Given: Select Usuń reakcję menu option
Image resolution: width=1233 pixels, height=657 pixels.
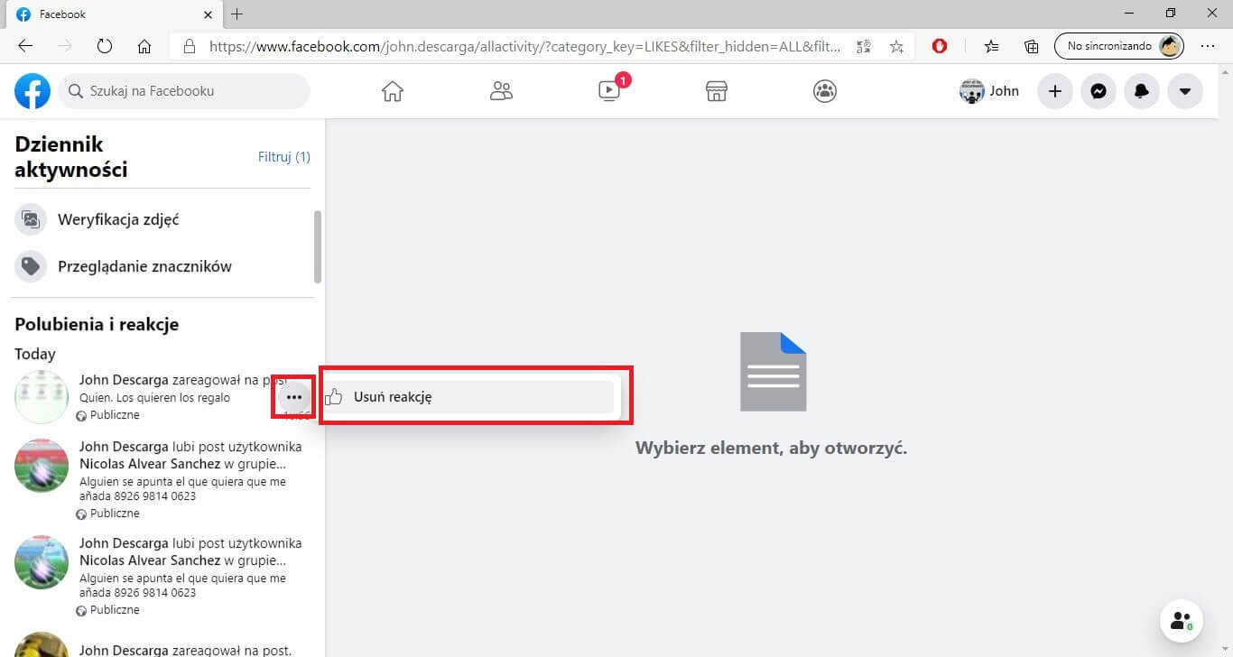Looking at the screenshot, I should [469, 397].
